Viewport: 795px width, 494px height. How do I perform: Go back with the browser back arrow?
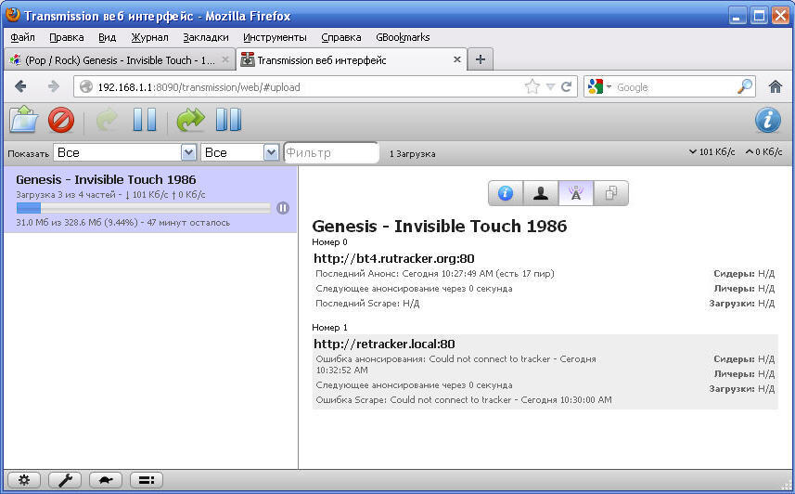[x=20, y=86]
